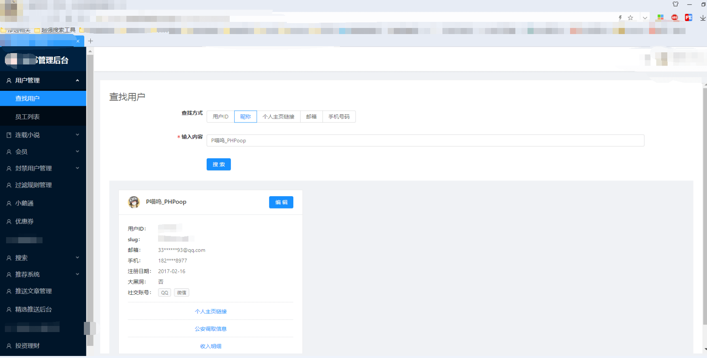Open 查找用户 in the sidebar
The height and width of the screenshot is (358, 707).
43,99
